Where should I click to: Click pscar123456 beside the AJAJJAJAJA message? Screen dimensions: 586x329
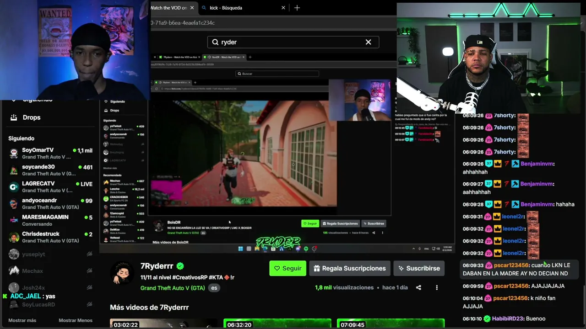click(x=511, y=286)
